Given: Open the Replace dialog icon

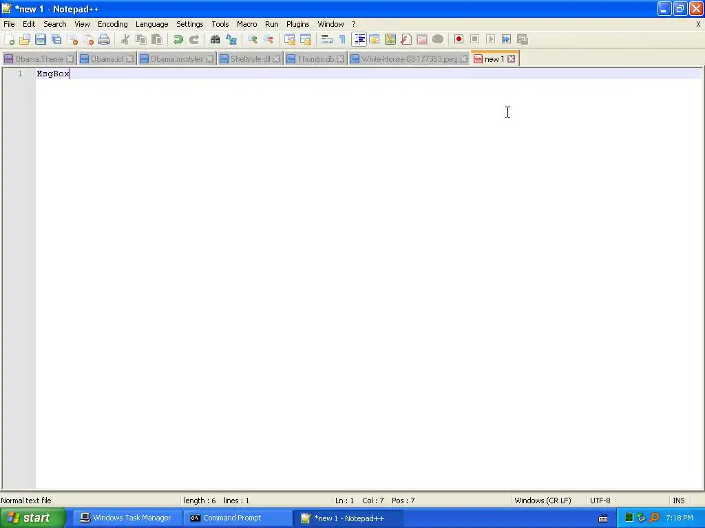Looking at the screenshot, I should point(231,39).
